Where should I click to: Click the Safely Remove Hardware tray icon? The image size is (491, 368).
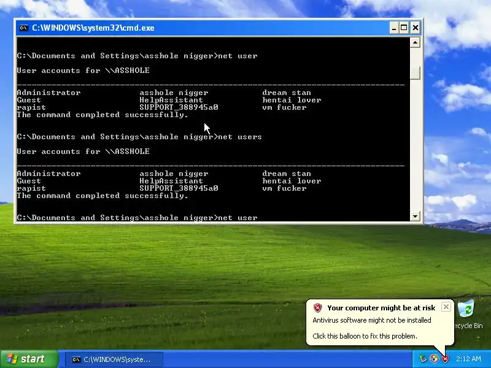tap(423, 359)
